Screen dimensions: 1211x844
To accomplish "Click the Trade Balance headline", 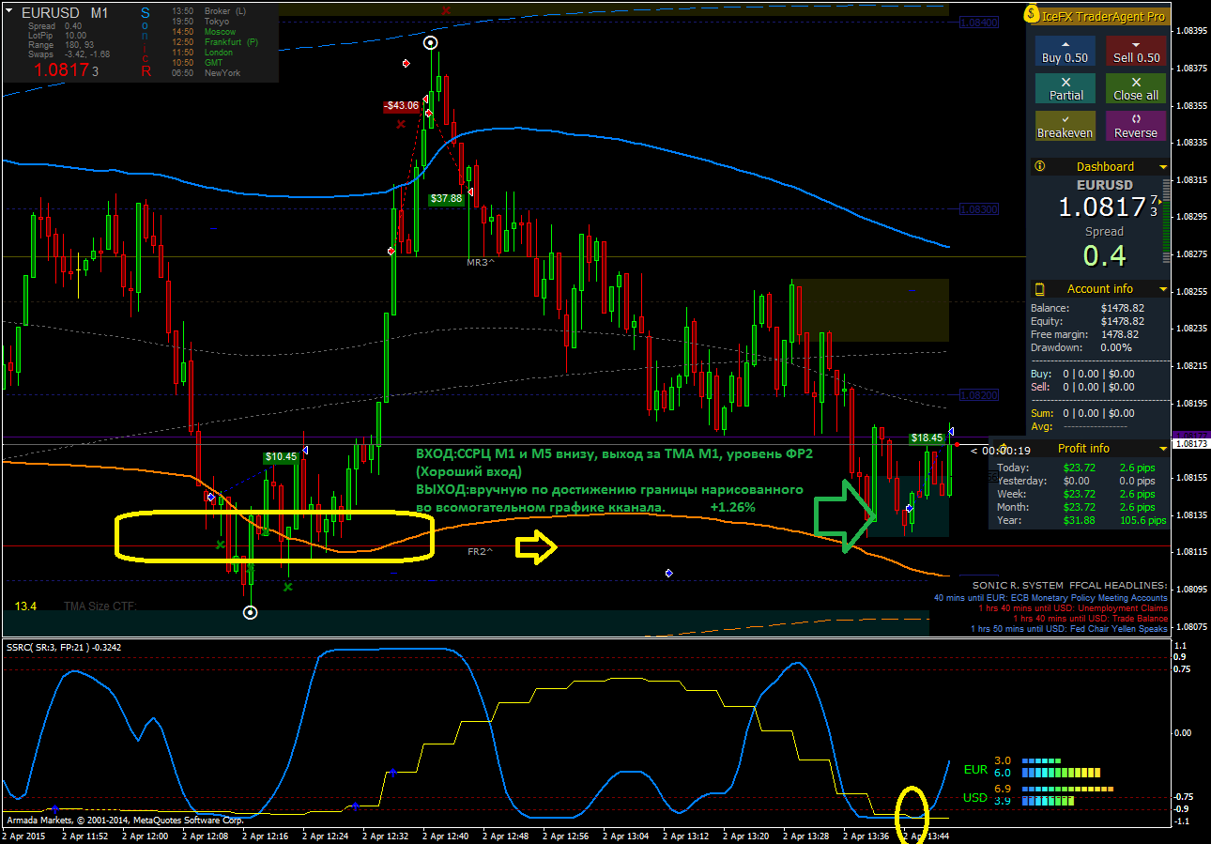I will 1091,619.
